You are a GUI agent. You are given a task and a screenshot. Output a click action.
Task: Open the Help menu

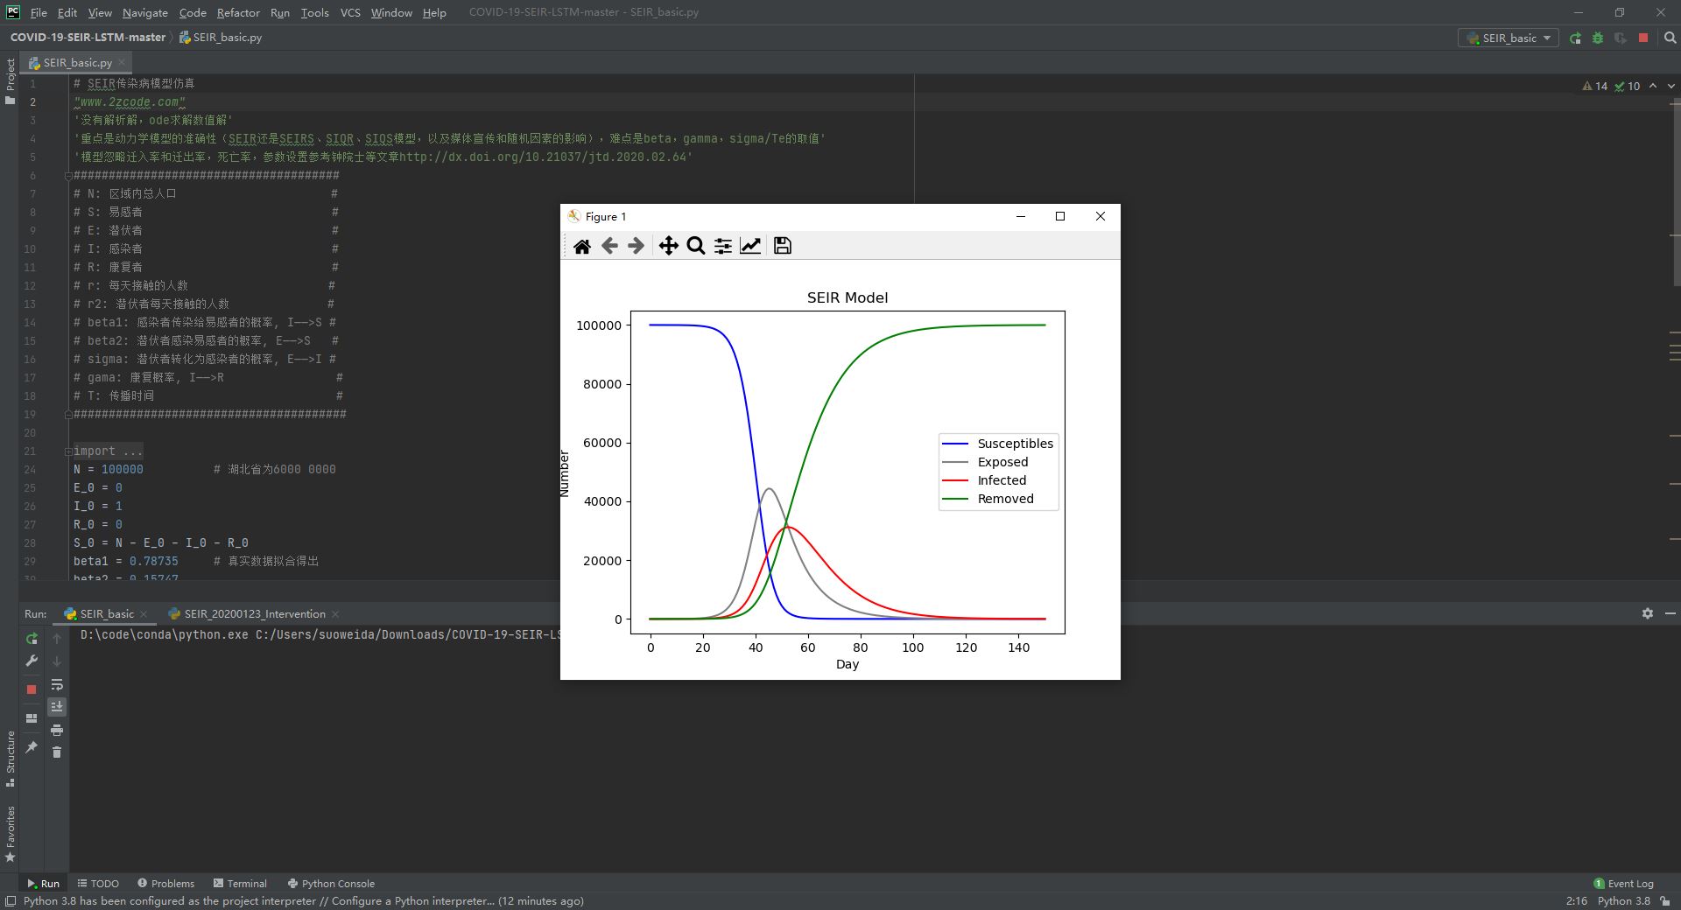tap(434, 13)
